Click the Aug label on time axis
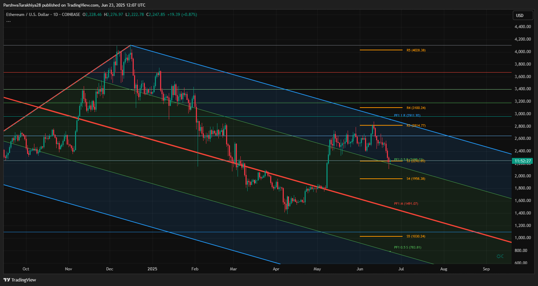The height and width of the screenshot is (286, 538). pyautogui.click(x=444, y=269)
